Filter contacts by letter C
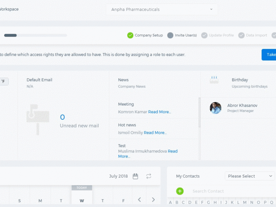The image size is (276, 207). coord(183,203)
